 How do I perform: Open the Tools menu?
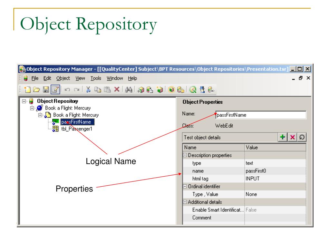[96, 78]
